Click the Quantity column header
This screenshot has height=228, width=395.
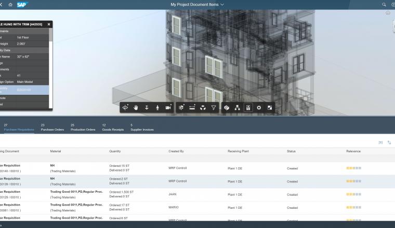point(115,151)
